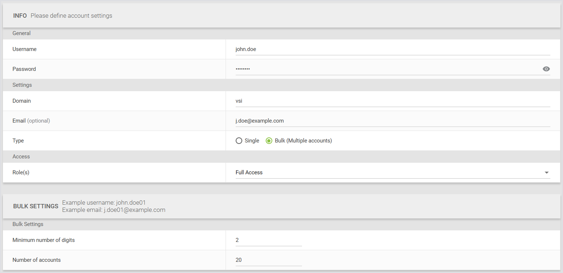Image resolution: width=563 pixels, height=273 pixels.
Task: Click the Email (optional) label
Action: (x=31, y=121)
